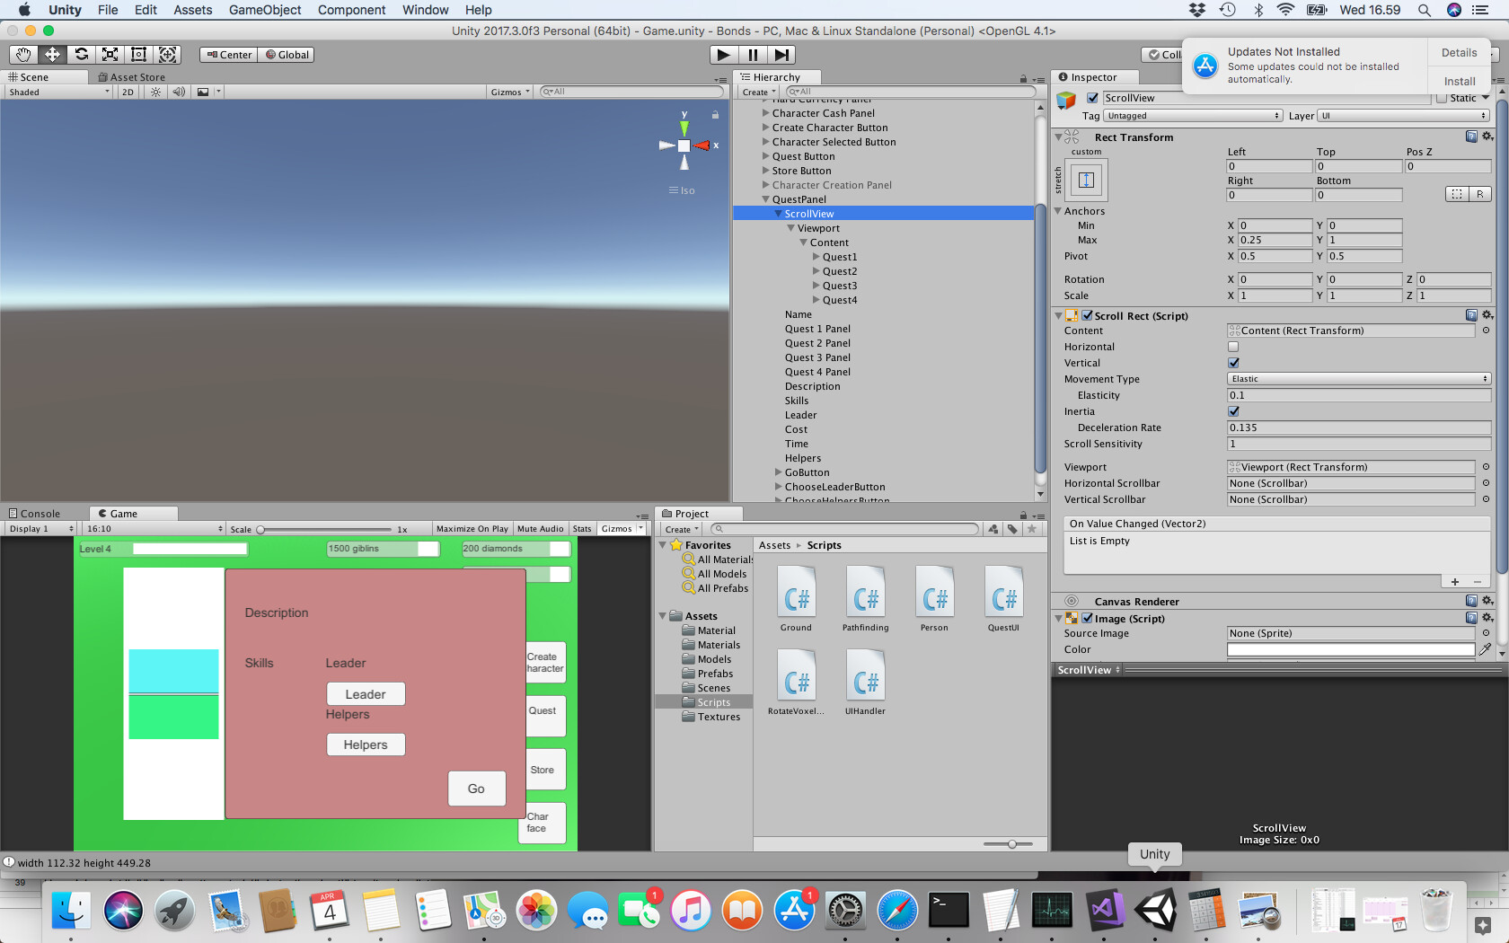This screenshot has height=943, width=1509.
Task: Open the Layer dropdown showing UI
Action: (1403, 115)
